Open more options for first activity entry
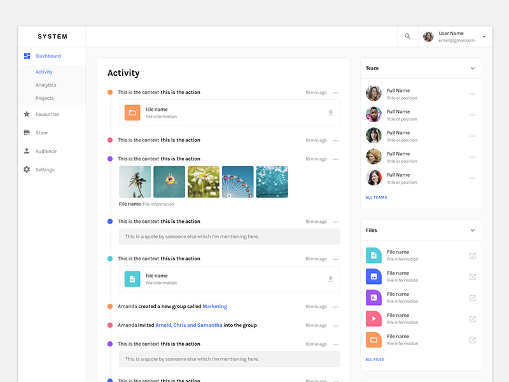Screen dimensions: 509x382 (x=336, y=93)
